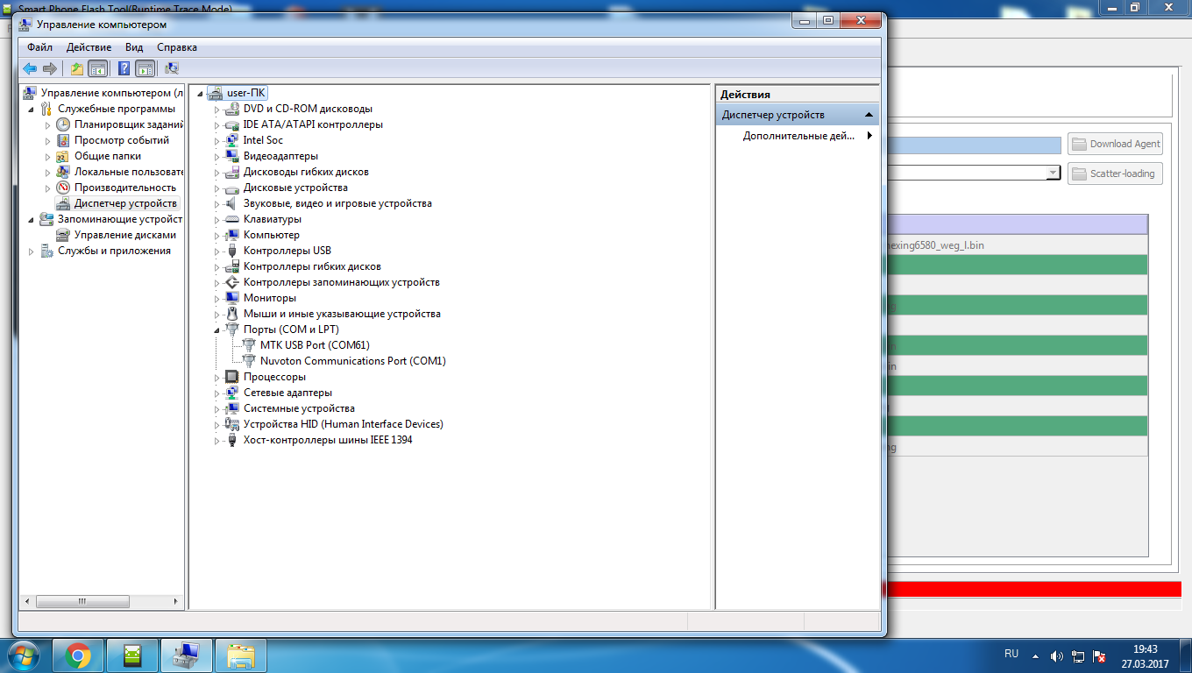1192x673 pixels.
Task: Open the Действие menu
Action: click(x=89, y=47)
